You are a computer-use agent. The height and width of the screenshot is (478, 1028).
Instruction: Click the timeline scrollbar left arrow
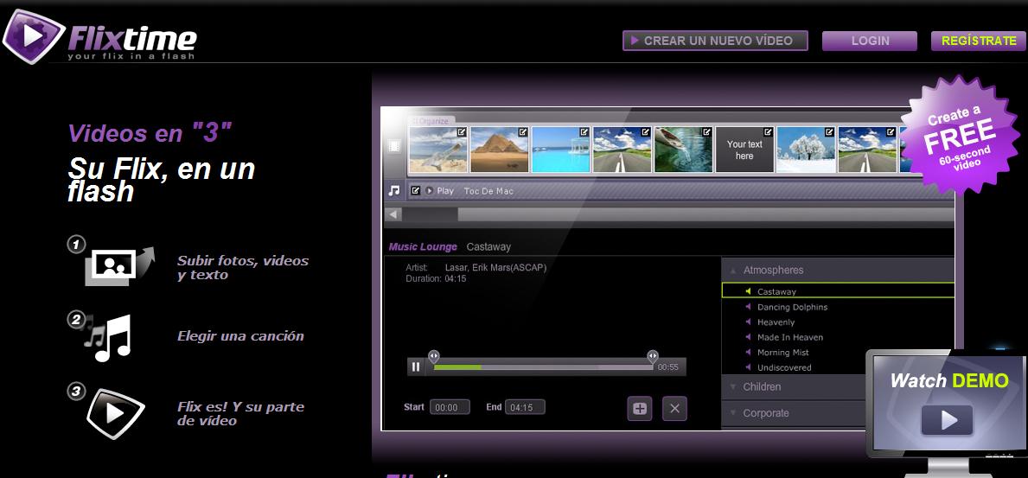(393, 214)
